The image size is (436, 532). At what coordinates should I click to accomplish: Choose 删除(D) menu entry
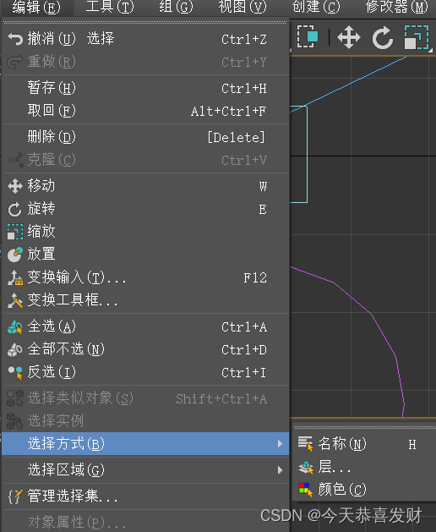point(145,137)
